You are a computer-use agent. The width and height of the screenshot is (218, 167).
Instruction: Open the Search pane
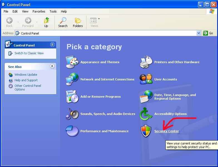pyautogui.click(x=63, y=22)
